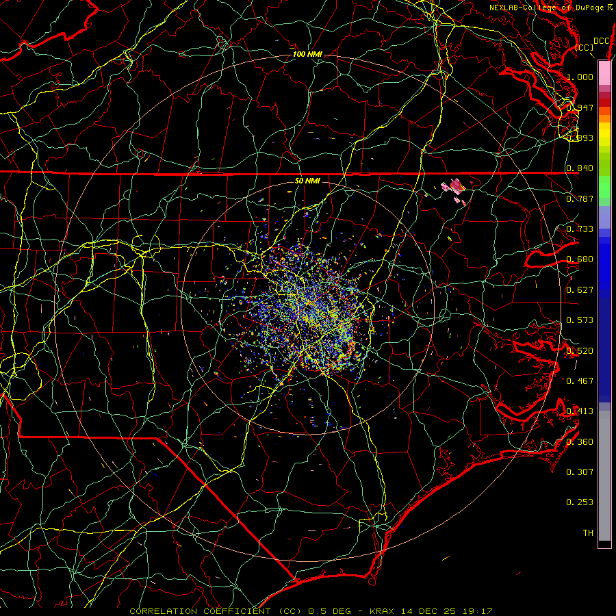Click the 0.520 value on color scale
616x616 pixels.
coord(580,350)
